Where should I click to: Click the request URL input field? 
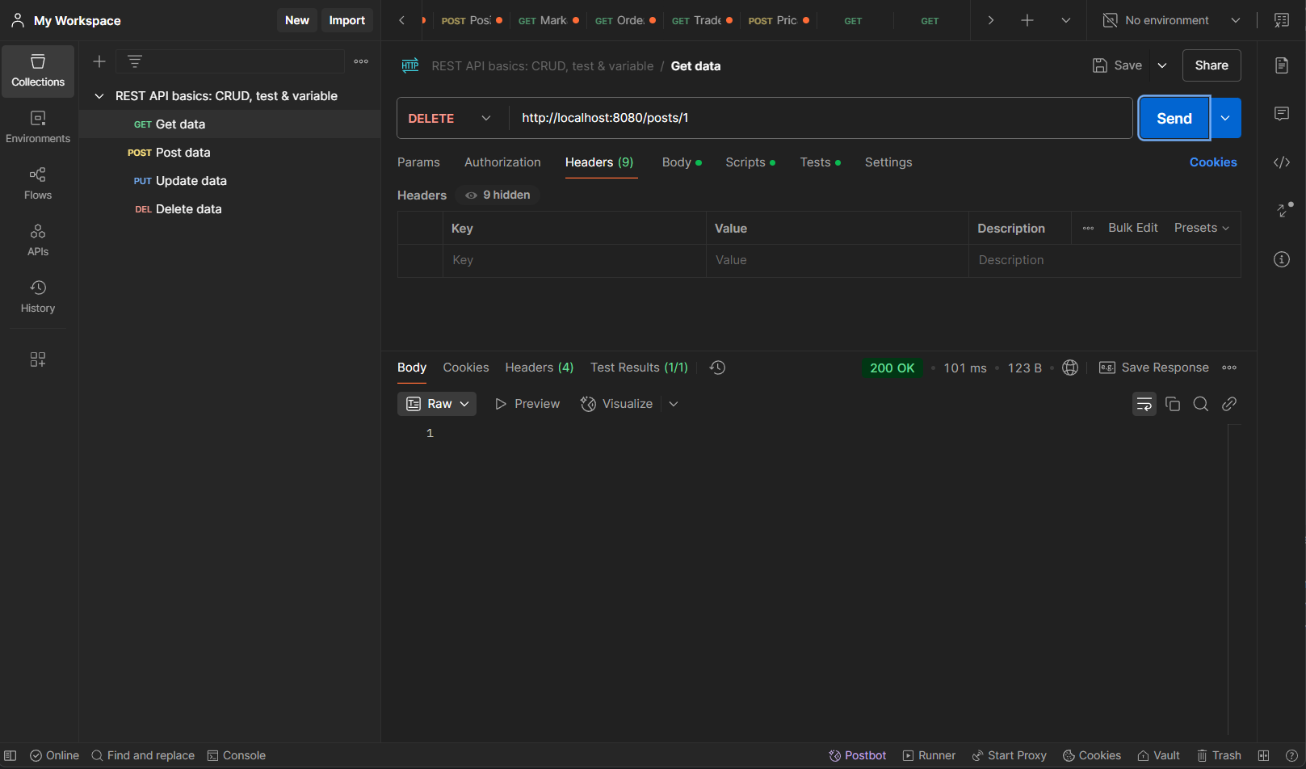tap(821, 118)
